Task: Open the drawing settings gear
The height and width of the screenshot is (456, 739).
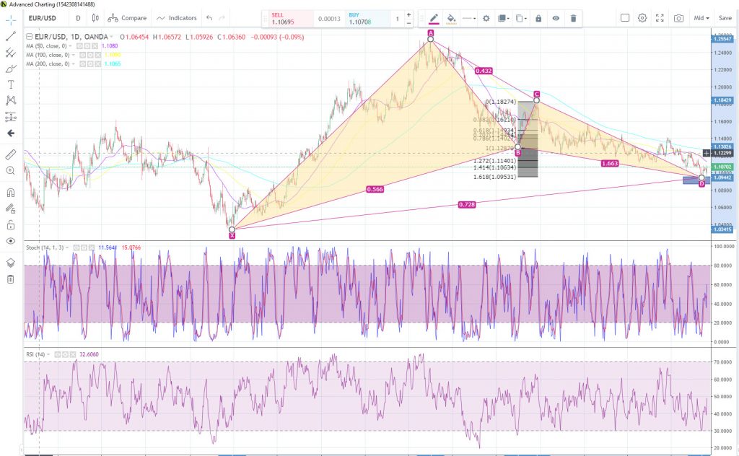Action: coord(486,18)
